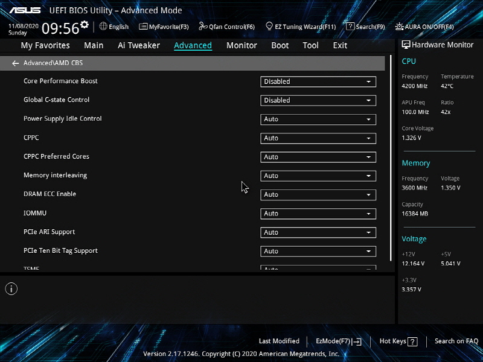Click the settings gear next to the clock
Viewport: 483px width, 362px height.
click(85, 24)
